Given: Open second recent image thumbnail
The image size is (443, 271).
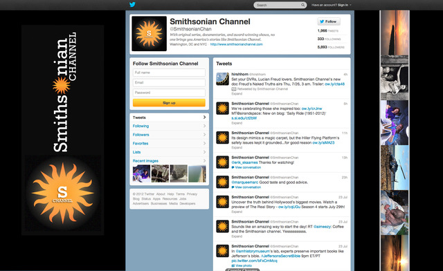Looking at the screenshot, I should coord(160,174).
